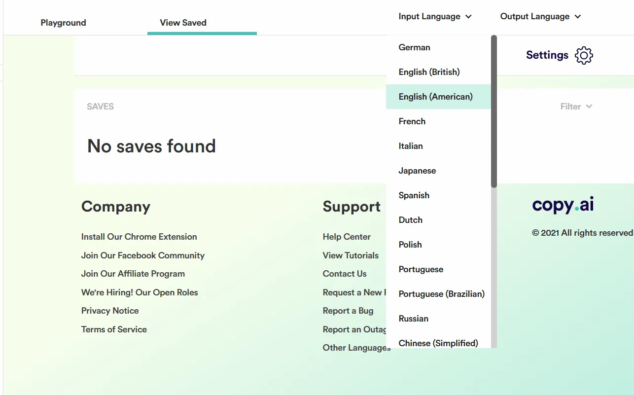Image resolution: width=634 pixels, height=395 pixels.
Task: Pick English (American) in the list
Action: (438, 97)
